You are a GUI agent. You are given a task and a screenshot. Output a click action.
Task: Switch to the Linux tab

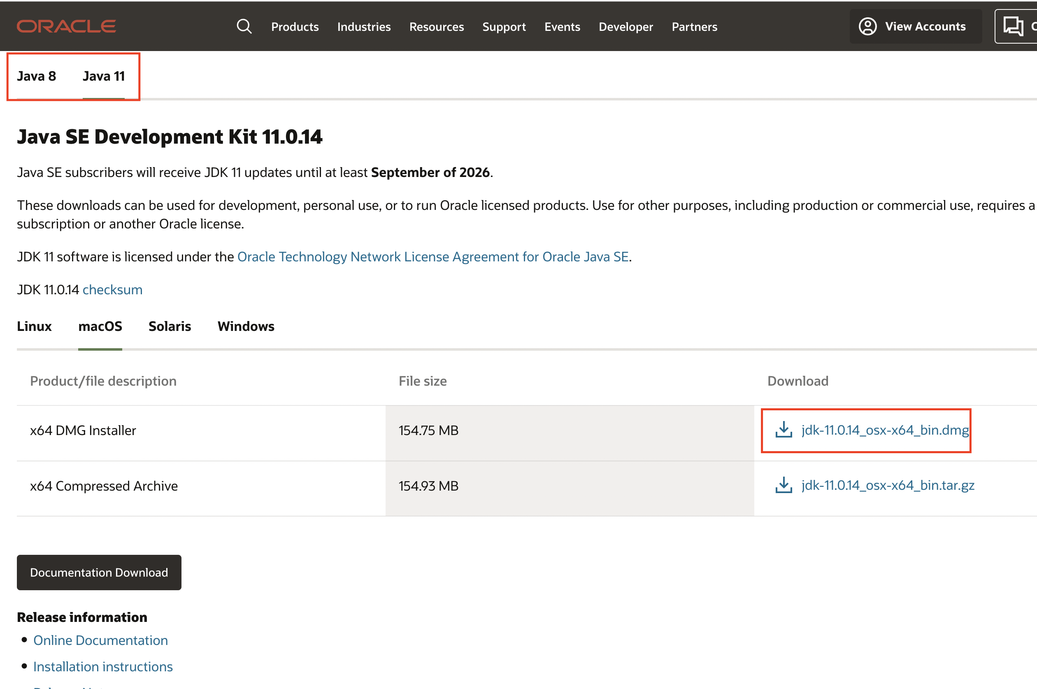[34, 326]
